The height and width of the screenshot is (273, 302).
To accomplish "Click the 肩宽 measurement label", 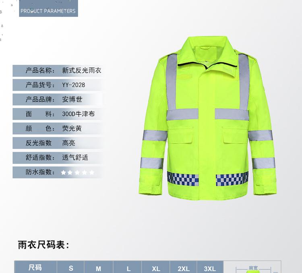I will pos(253,268).
